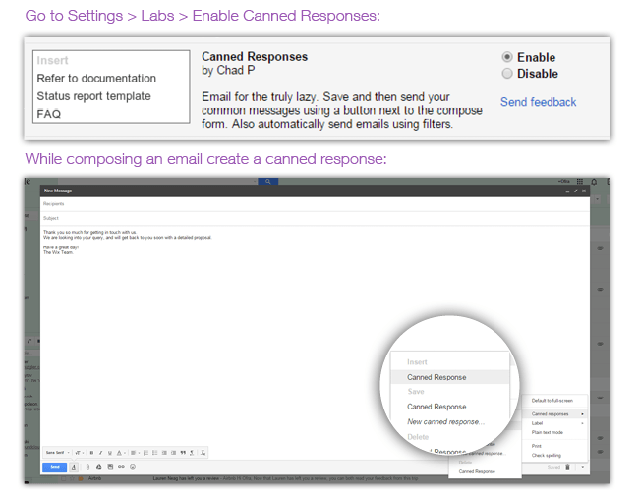Click the Canned Responses preview thumbnail
The height and width of the screenshot is (491, 639).
[x=111, y=86]
